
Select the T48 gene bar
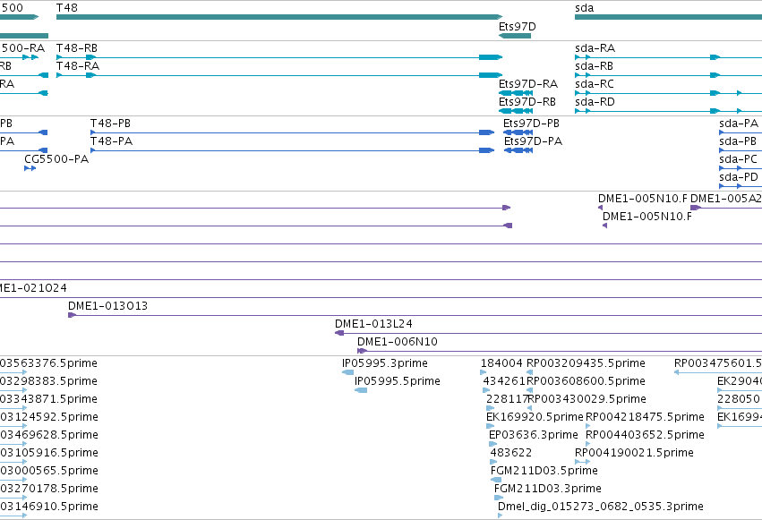(x=279, y=17)
